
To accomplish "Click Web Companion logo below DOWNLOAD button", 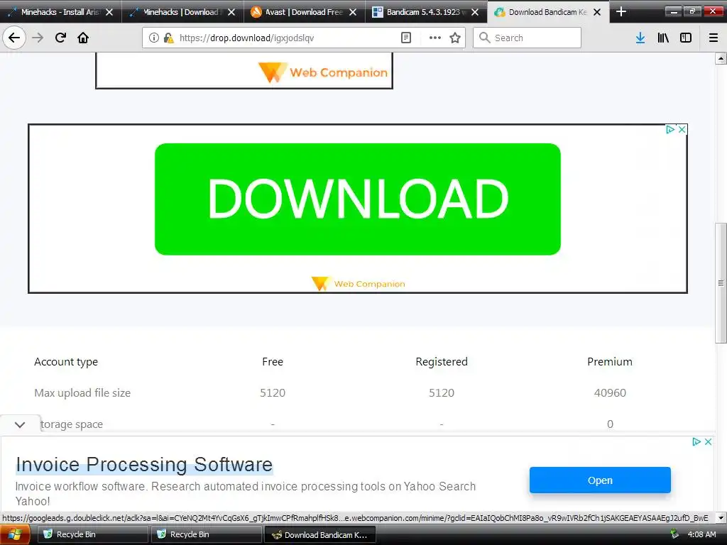I will (358, 284).
